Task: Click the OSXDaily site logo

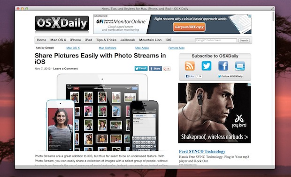Action: (62, 23)
